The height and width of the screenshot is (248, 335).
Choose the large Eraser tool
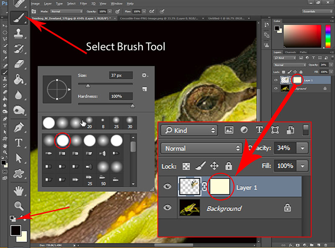[18, 64]
